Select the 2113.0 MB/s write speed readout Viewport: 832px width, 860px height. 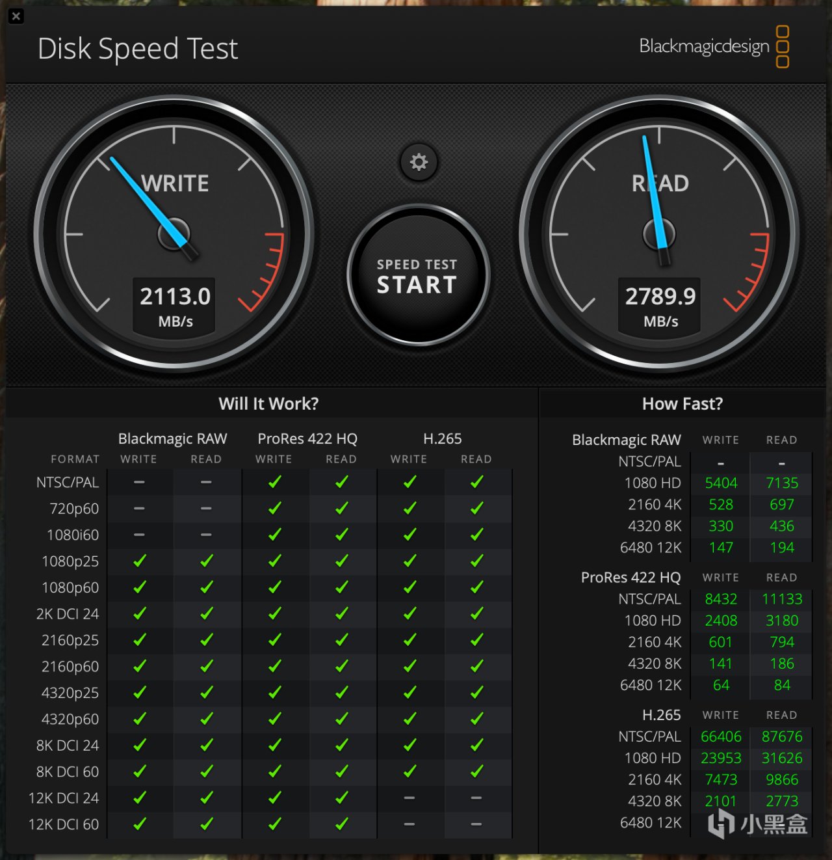click(x=175, y=306)
